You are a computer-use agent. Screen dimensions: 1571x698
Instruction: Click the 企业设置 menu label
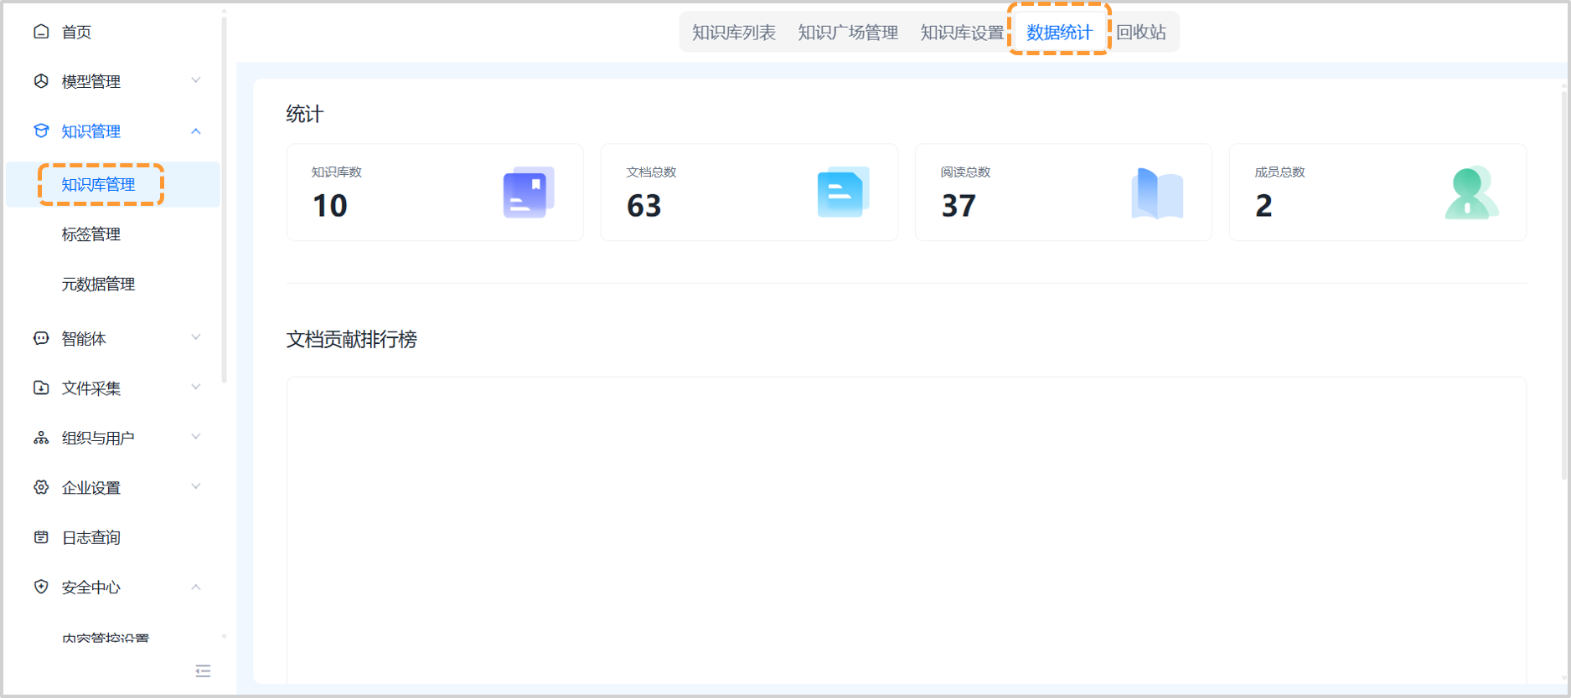coord(91,488)
